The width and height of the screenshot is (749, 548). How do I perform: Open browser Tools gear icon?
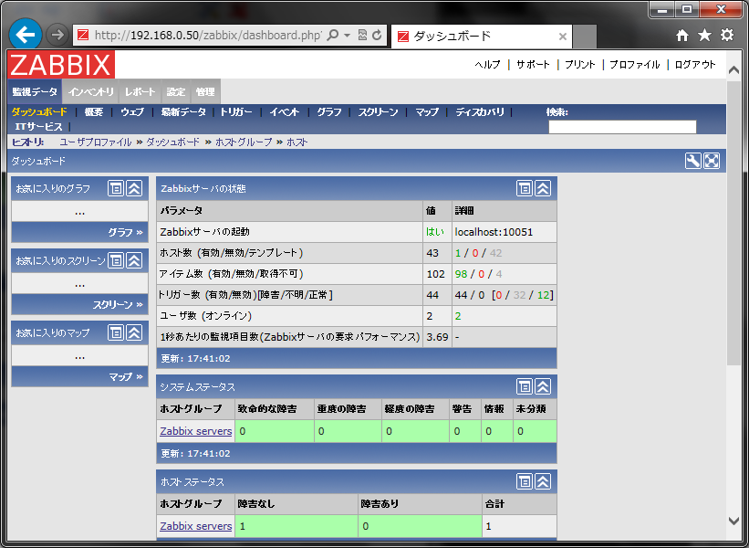[x=727, y=35]
